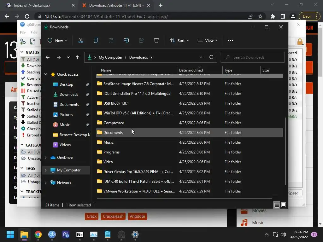Click the Error button in Chrome
This screenshot has height=242, width=323.
pyautogui.click(x=310, y=16)
